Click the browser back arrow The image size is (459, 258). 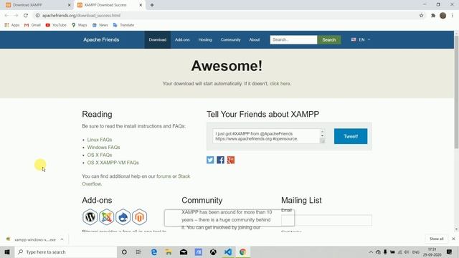point(6,16)
